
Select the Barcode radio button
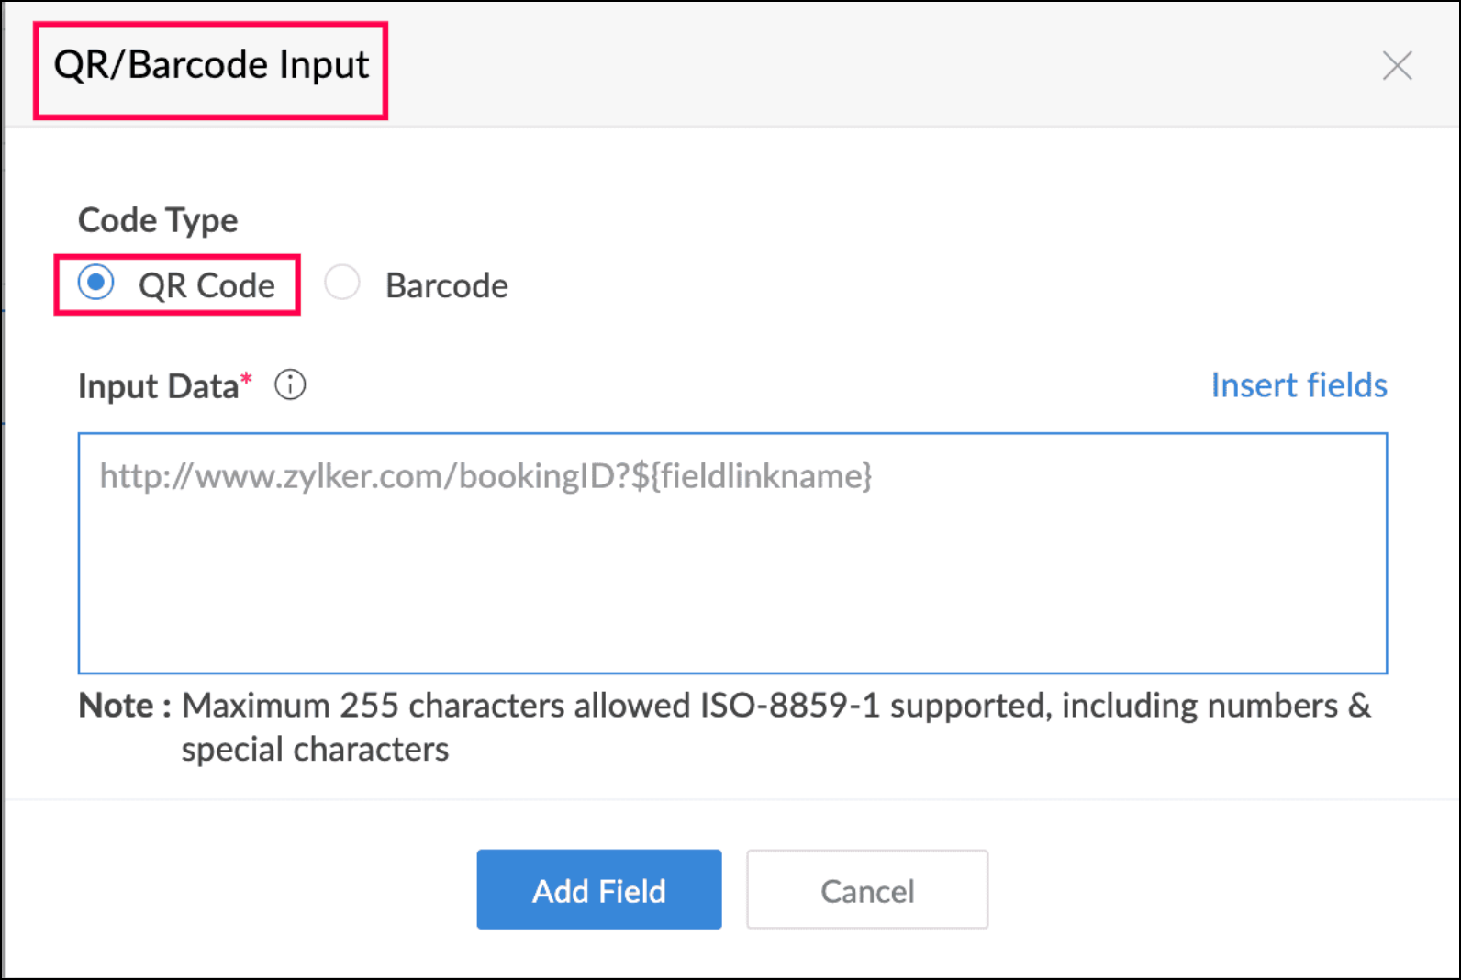click(x=342, y=283)
